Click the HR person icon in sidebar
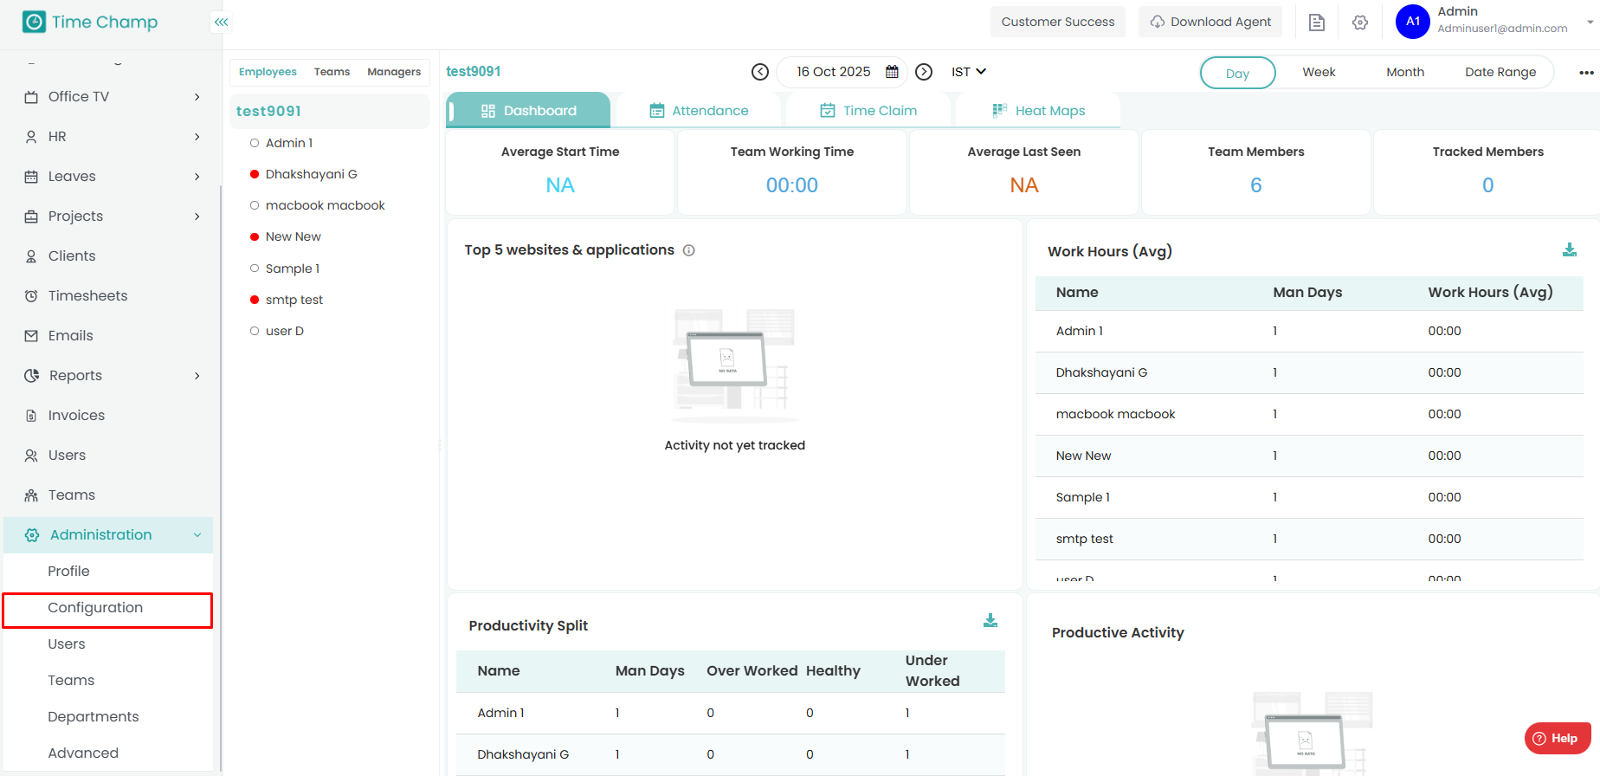 31,137
